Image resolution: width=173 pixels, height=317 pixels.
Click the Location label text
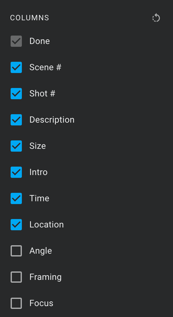point(47,225)
